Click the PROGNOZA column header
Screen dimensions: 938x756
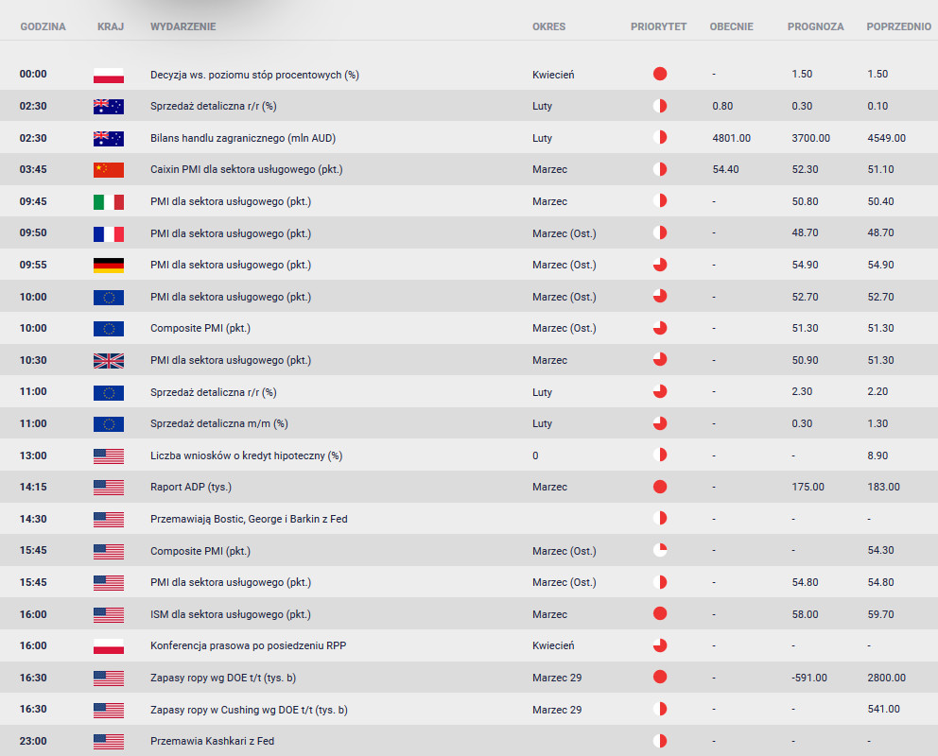click(815, 26)
